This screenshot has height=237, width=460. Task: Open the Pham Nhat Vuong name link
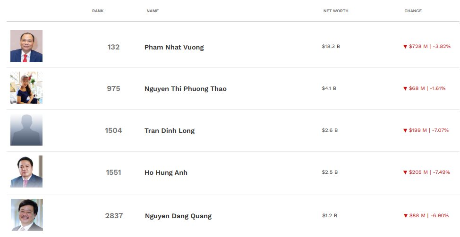[174, 48]
